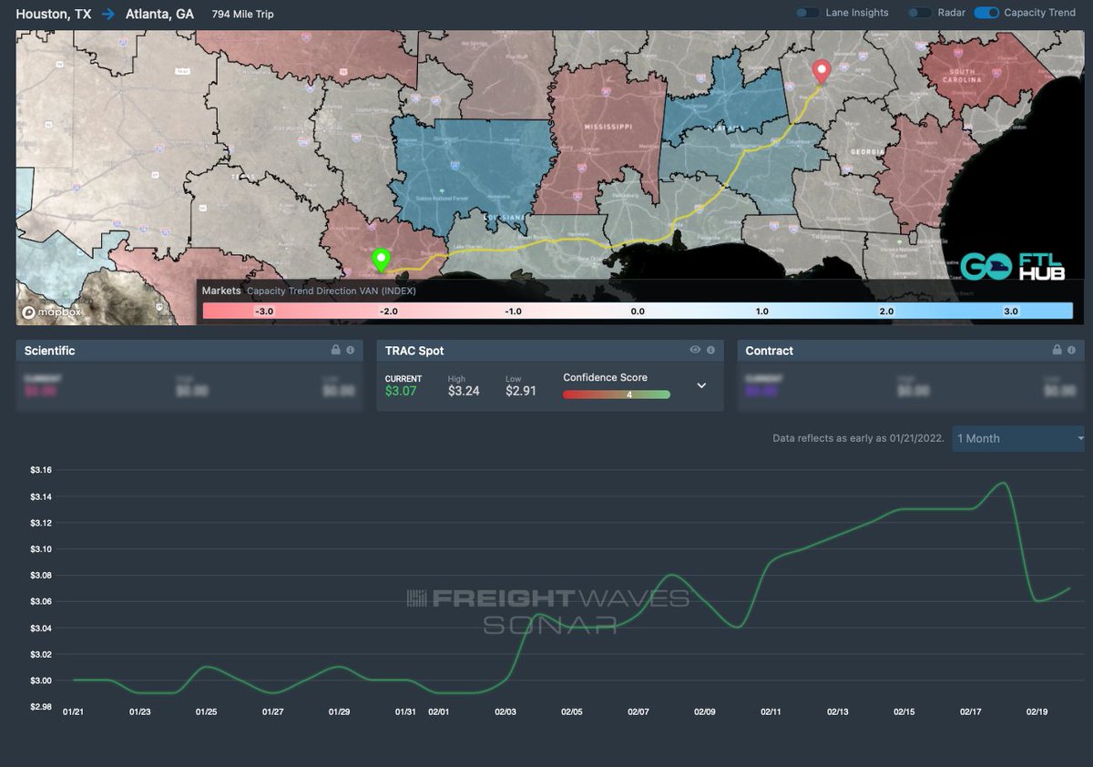This screenshot has width=1093, height=767.
Task: Click the 01/21 date on chart axis
Action: (74, 711)
